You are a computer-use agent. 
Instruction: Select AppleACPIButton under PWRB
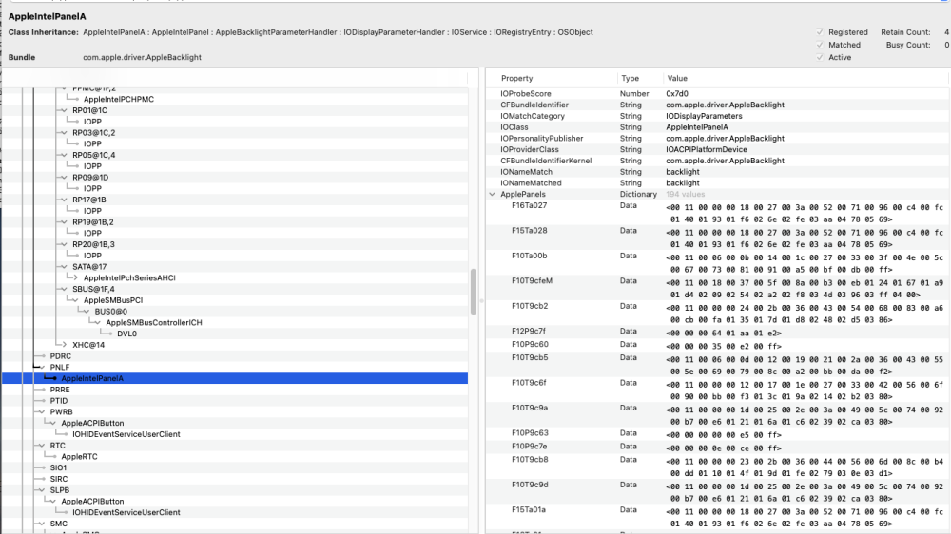pos(92,423)
